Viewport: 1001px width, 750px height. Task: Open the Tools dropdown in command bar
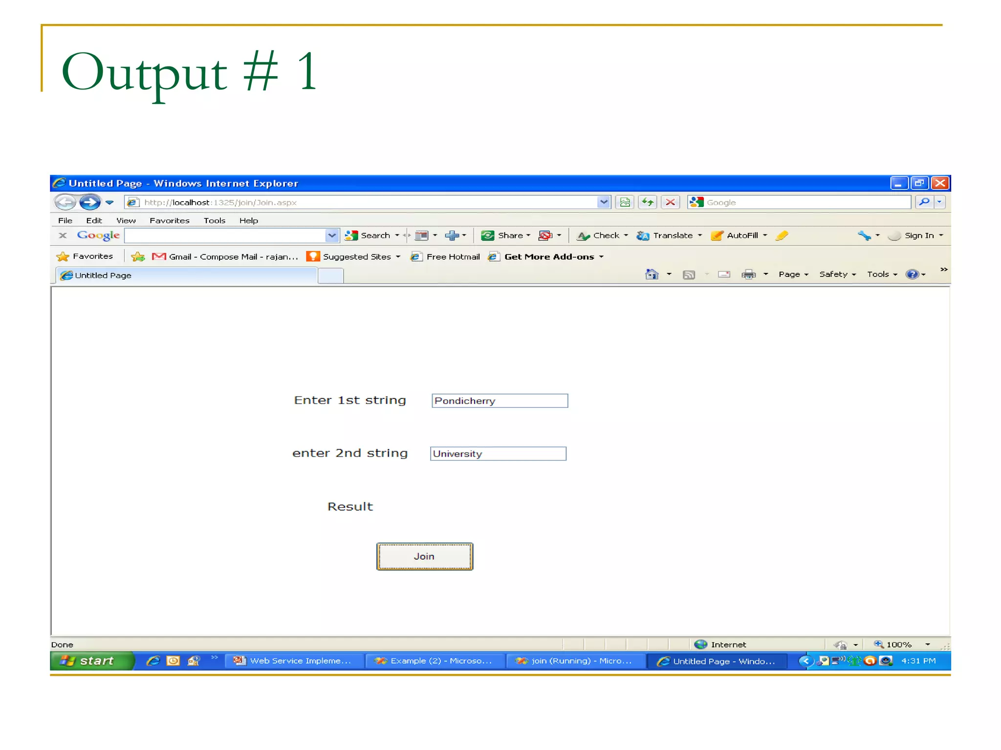click(x=882, y=274)
